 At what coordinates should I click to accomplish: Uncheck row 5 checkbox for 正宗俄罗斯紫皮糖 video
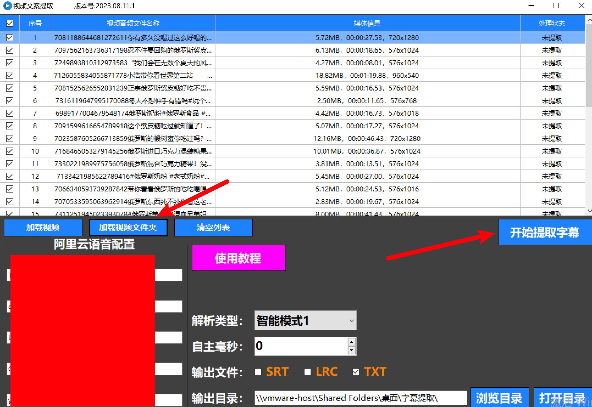coord(9,88)
